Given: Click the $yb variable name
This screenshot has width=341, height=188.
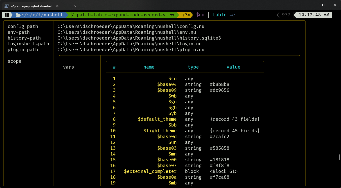Looking at the screenshot, I should (x=172, y=113).
